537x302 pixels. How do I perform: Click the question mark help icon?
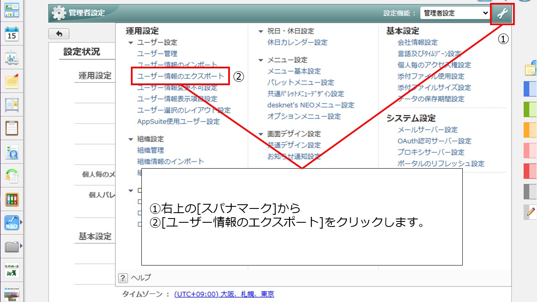[x=123, y=278]
